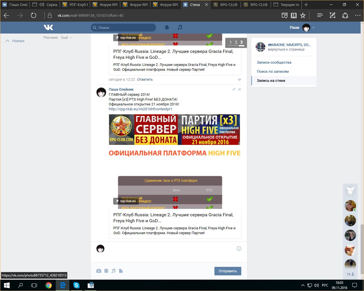The height and width of the screenshot is (291, 364).
Task: Open Edge's more actions ellipsis menu
Action: [358, 15]
